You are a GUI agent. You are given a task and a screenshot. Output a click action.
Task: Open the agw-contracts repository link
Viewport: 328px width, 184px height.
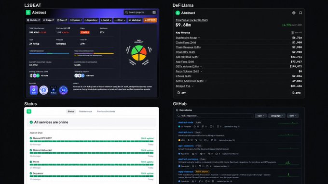click(x=186, y=146)
